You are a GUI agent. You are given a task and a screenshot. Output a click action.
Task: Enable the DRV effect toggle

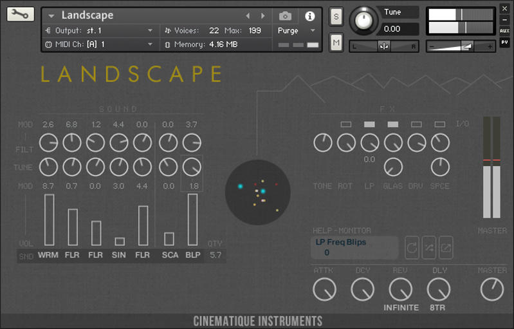point(416,124)
